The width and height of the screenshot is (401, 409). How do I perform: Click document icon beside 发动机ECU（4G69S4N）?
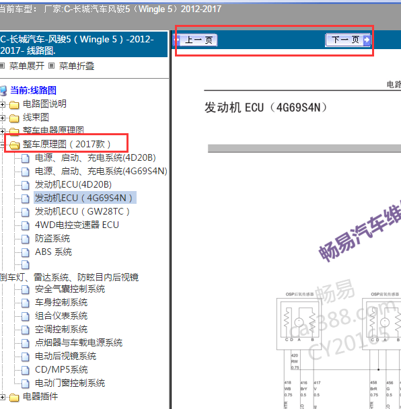tap(26, 198)
